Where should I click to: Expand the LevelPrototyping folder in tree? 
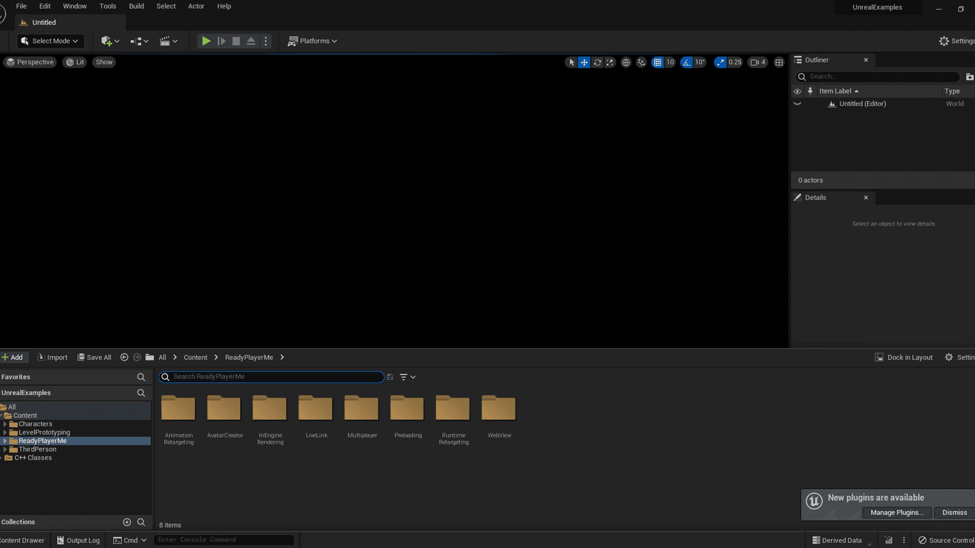coord(5,432)
